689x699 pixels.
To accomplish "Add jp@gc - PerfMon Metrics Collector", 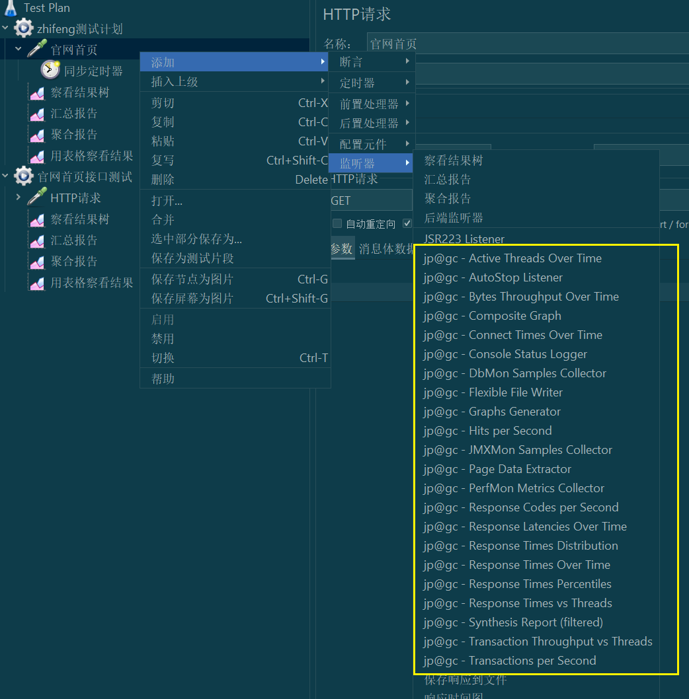I will click(536, 488).
